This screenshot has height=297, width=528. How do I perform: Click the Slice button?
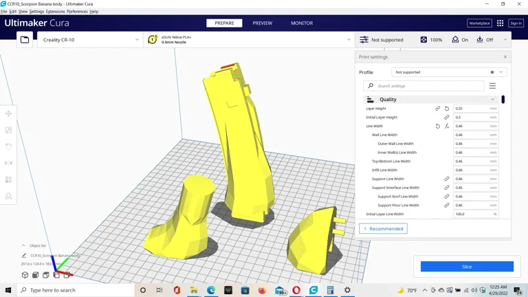pos(467,267)
